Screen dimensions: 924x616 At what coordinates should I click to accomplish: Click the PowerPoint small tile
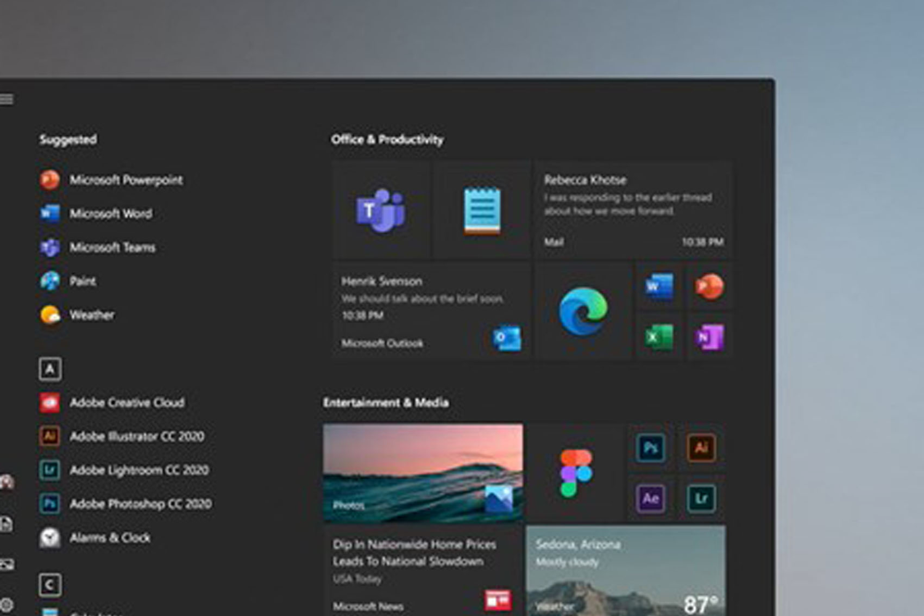point(708,287)
